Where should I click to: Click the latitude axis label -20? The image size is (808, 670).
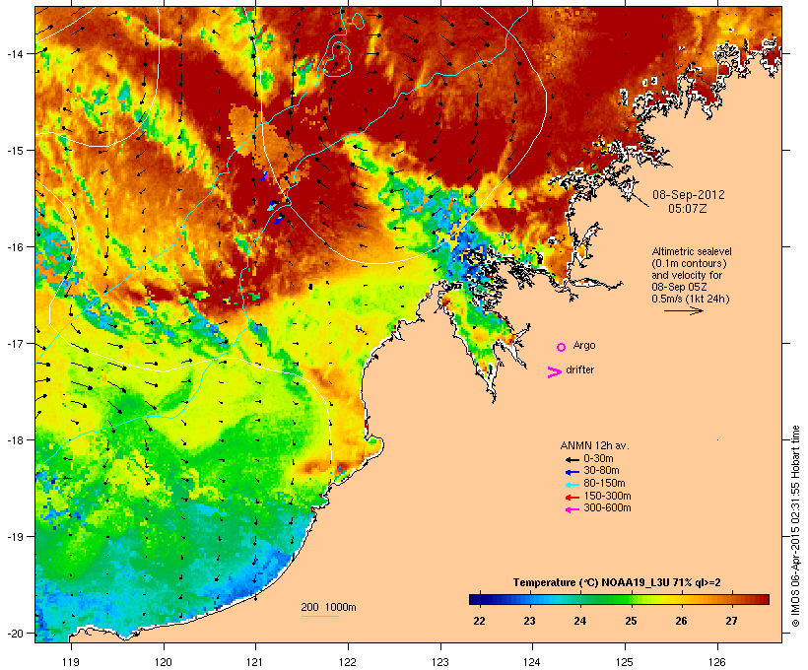(x=14, y=634)
